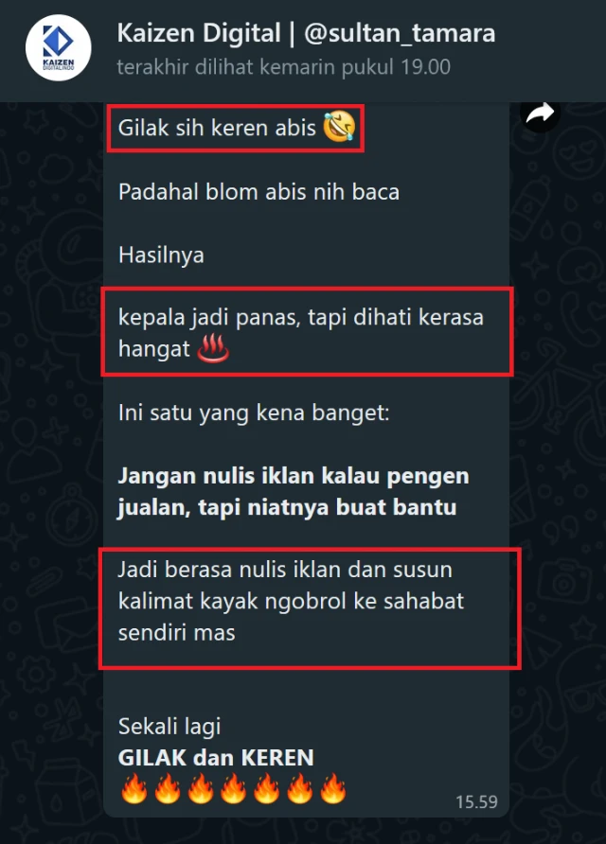Click the last seen status text
This screenshot has height=844, width=606.
[x=284, y=67]
